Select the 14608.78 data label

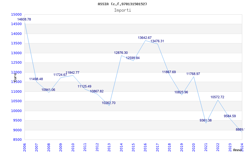point(24,19)
